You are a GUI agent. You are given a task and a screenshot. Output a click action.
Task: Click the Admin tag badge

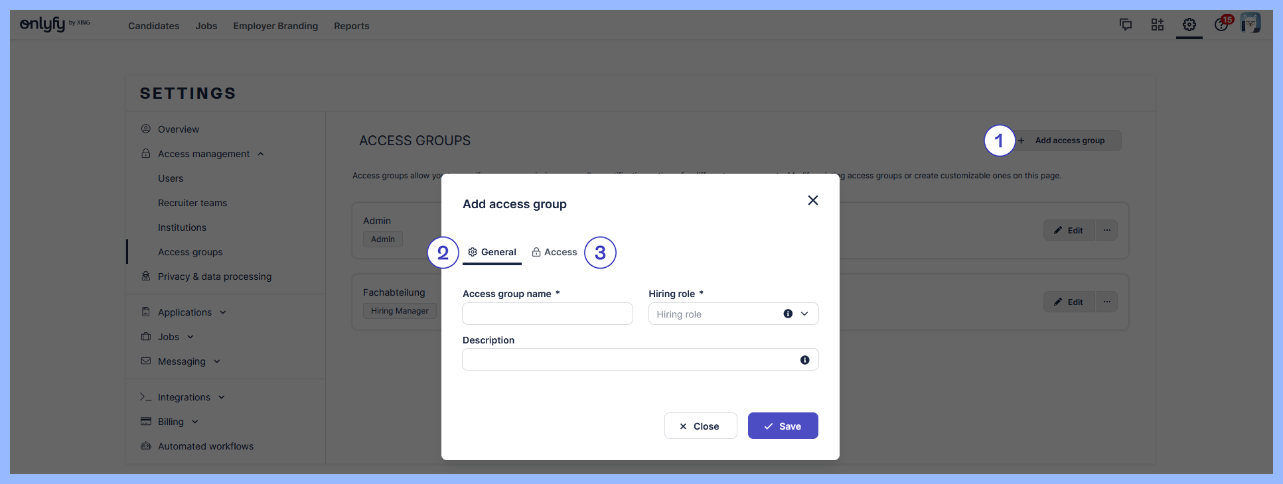(383, 239)
